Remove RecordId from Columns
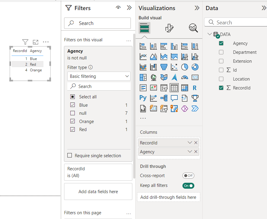 point(196,143)
